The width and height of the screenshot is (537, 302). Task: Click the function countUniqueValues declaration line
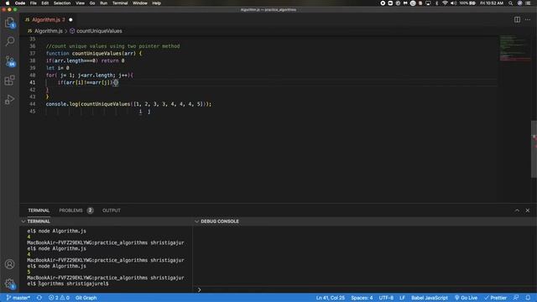coord(93,54)
